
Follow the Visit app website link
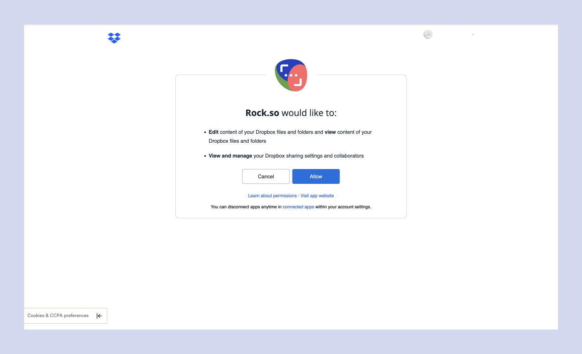317,196
